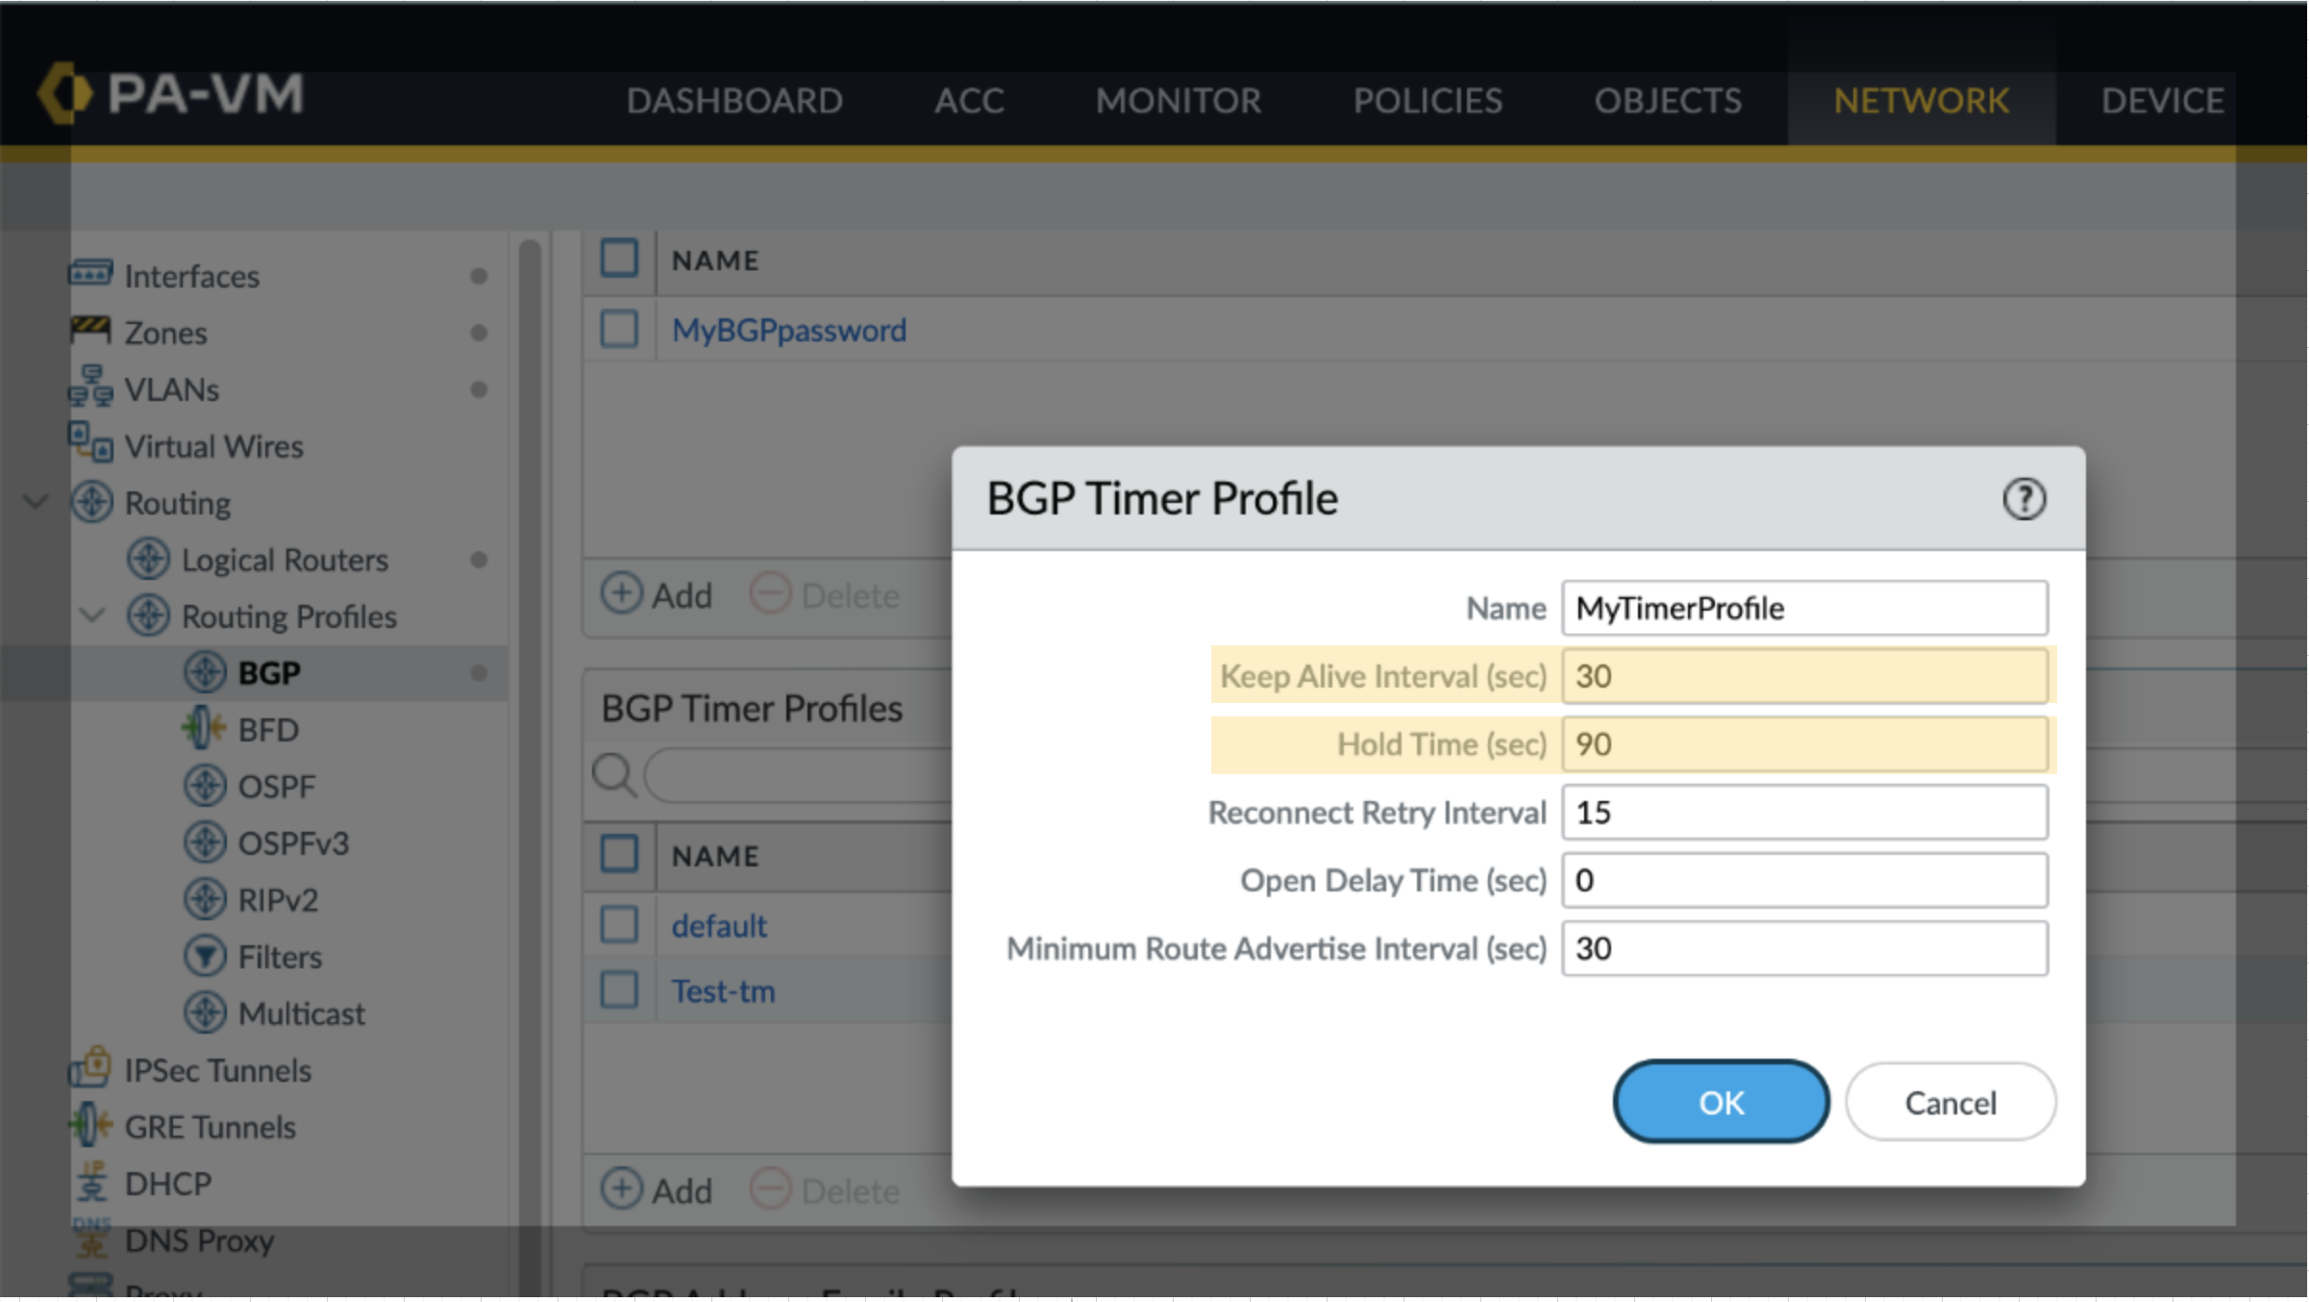The image size is (2309, 1302).
Task: Click the search magnifier in BGP Timer Profiles
Action: tap(614, 774)
